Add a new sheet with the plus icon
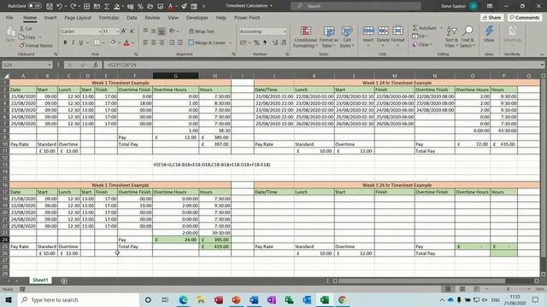The image size is (547, 307). 64,281
